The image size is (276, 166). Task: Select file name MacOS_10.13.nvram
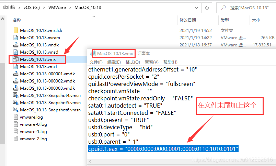pos(40,37)
